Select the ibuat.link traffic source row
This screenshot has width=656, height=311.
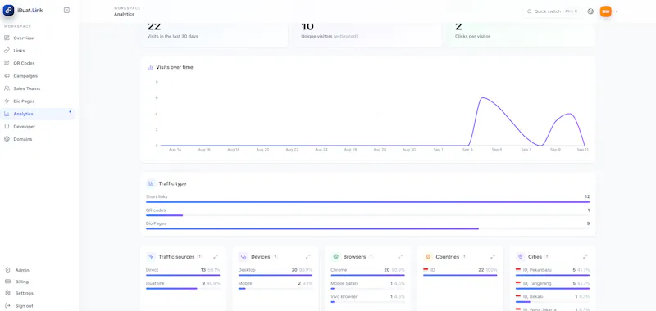click(x=183, y=285)
